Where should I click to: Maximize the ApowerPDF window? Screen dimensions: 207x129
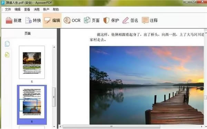(x=193, y=2)
